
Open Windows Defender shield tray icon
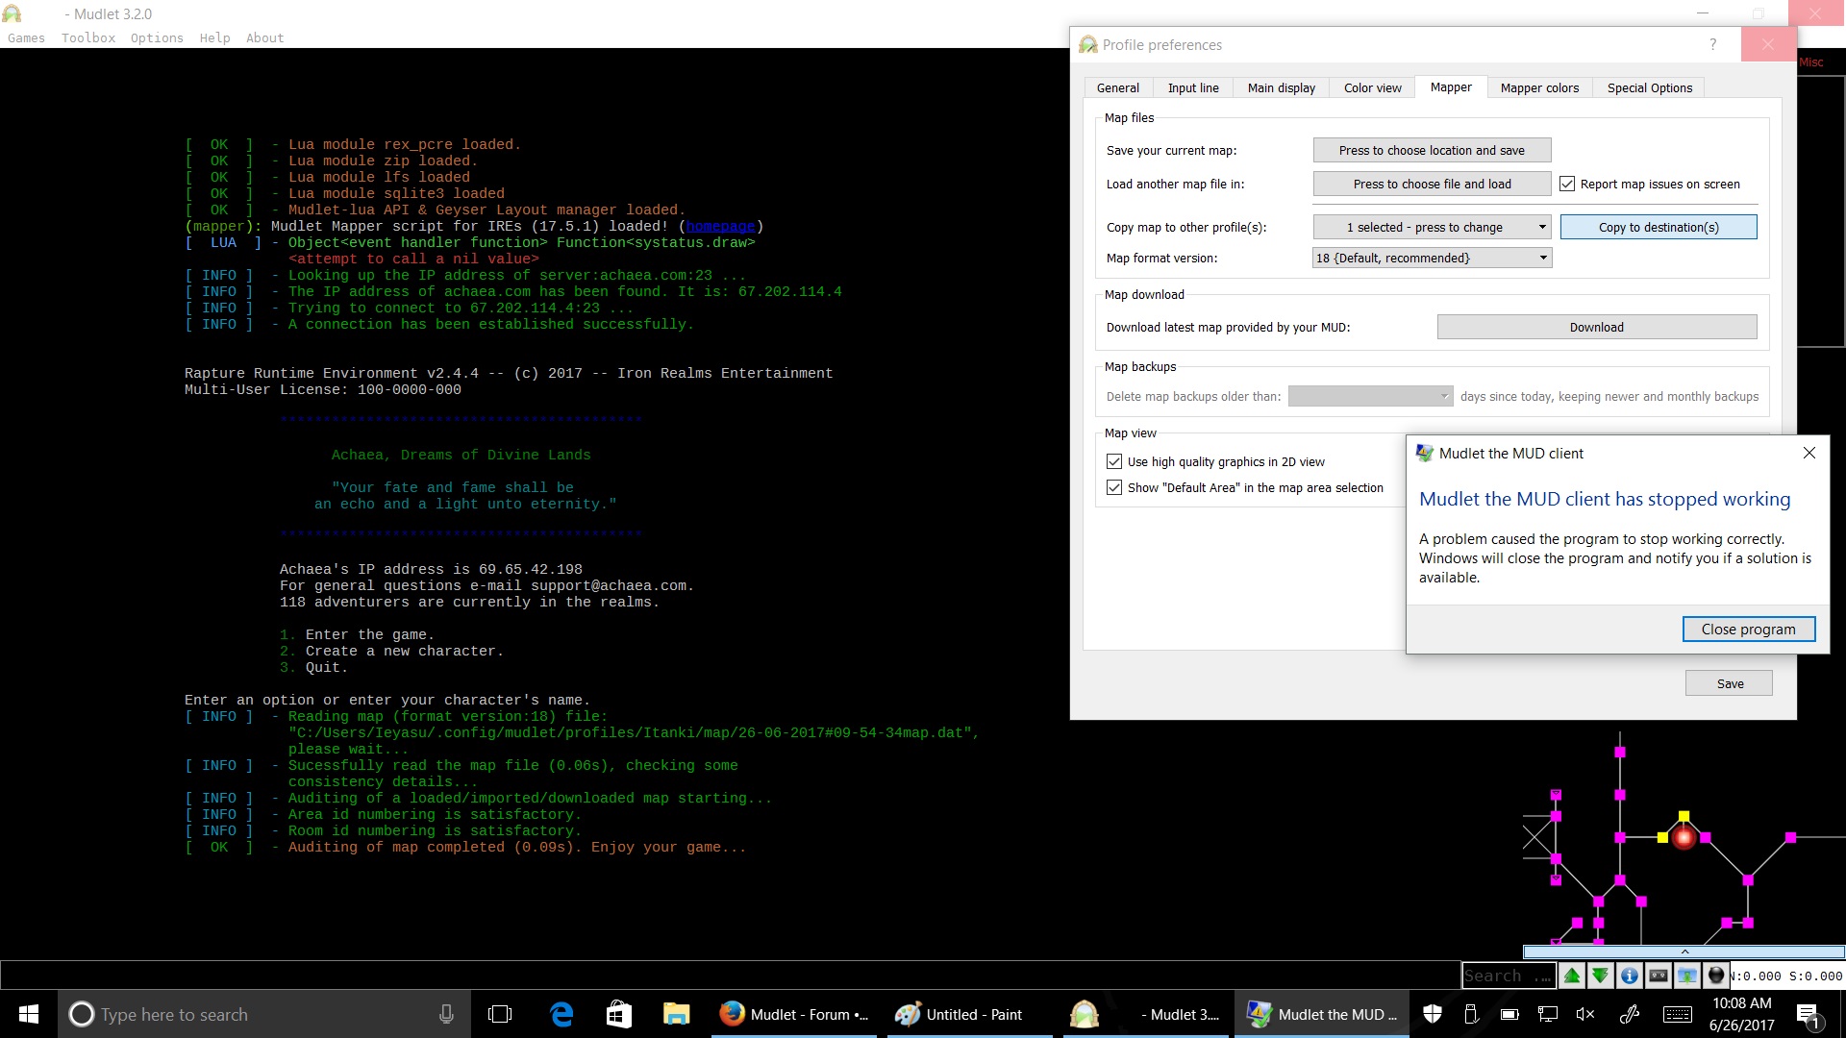pos(1433,1014)
